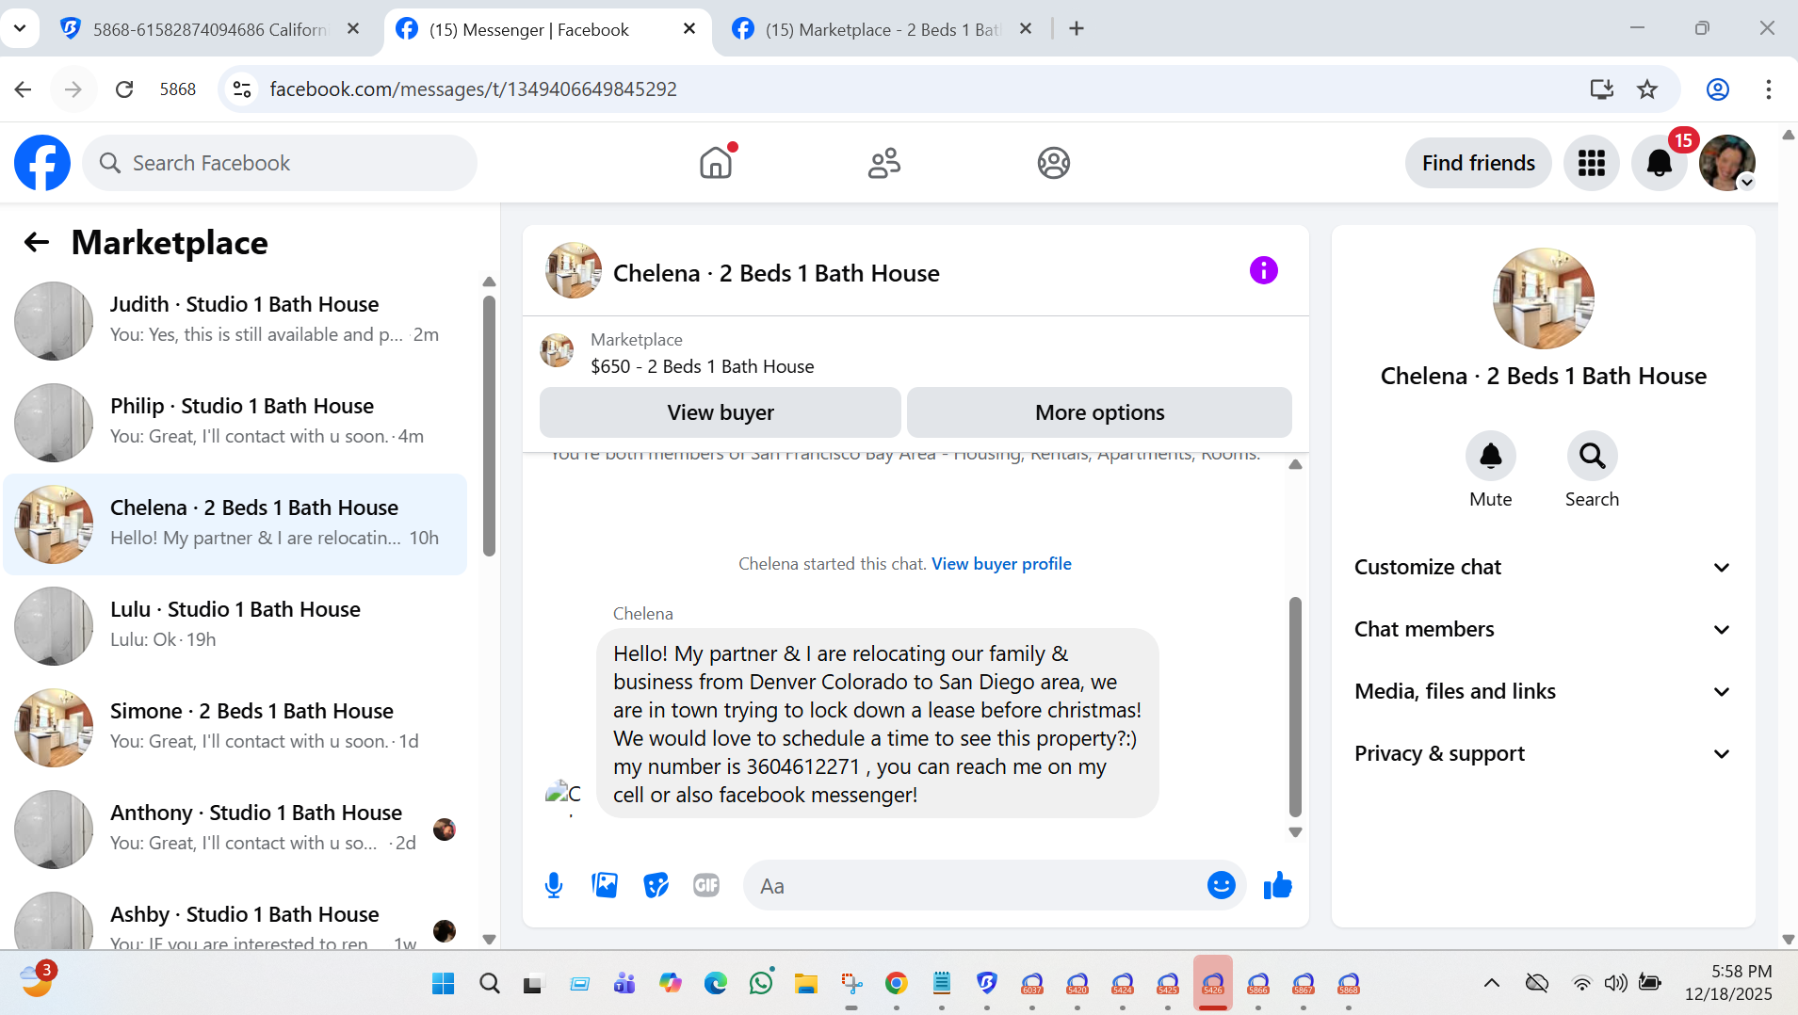This screenshot has width=1798, height=1015.
Task: Choose a GIF in message composer
Action: (x=706, y=885)
